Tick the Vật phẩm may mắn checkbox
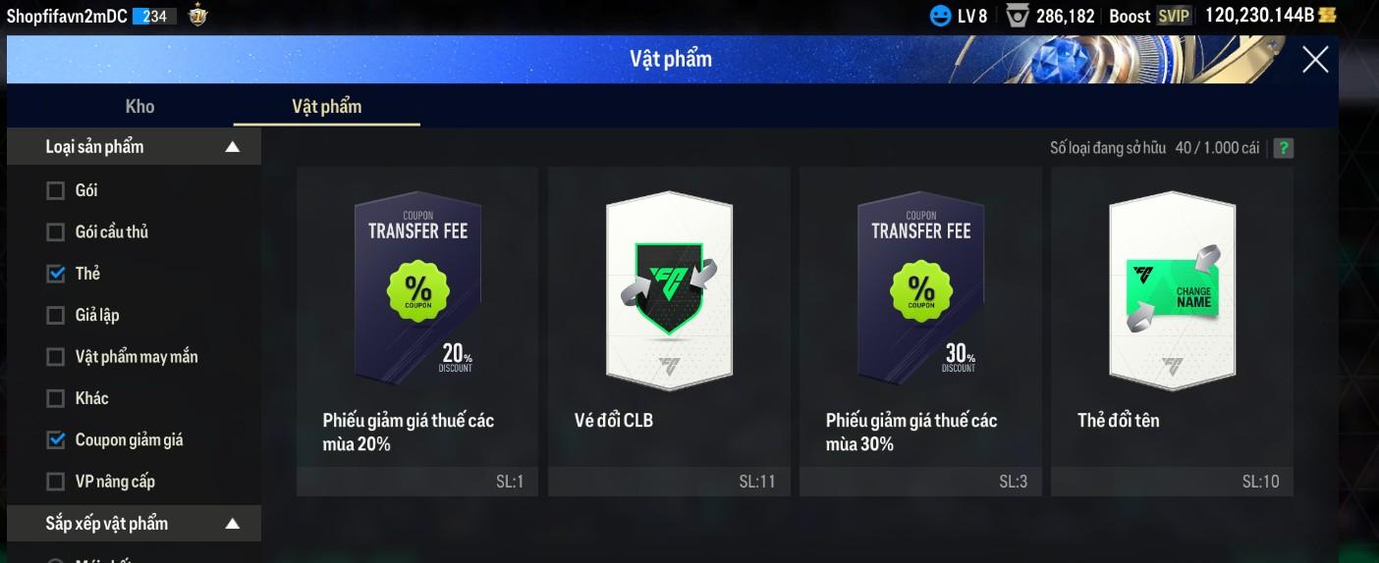The image size is (1379, 563). [56, 357]
